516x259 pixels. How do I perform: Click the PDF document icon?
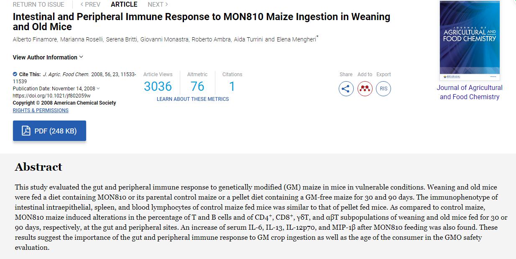[x=26, y=131]
